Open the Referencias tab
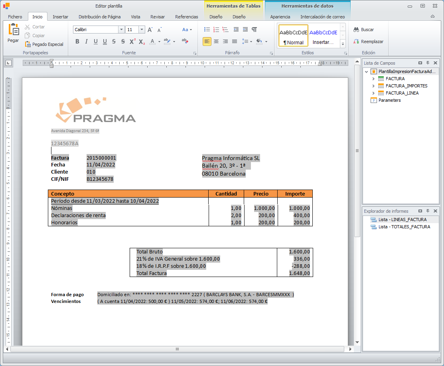 [186, 17]
